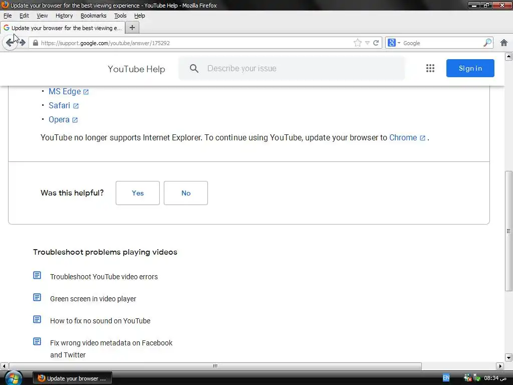
Task: Click the external link icon beside Opera
Action: pyautogui.click(x=75, y=120)
